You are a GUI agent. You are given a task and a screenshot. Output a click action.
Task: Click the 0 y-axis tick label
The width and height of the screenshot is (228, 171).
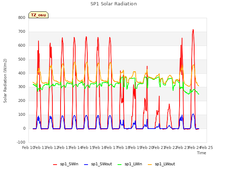24,129
